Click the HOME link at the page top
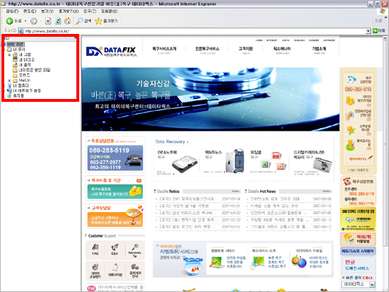Screen dimensions: 389x292 pyautogui.click(x=259, y=40)
